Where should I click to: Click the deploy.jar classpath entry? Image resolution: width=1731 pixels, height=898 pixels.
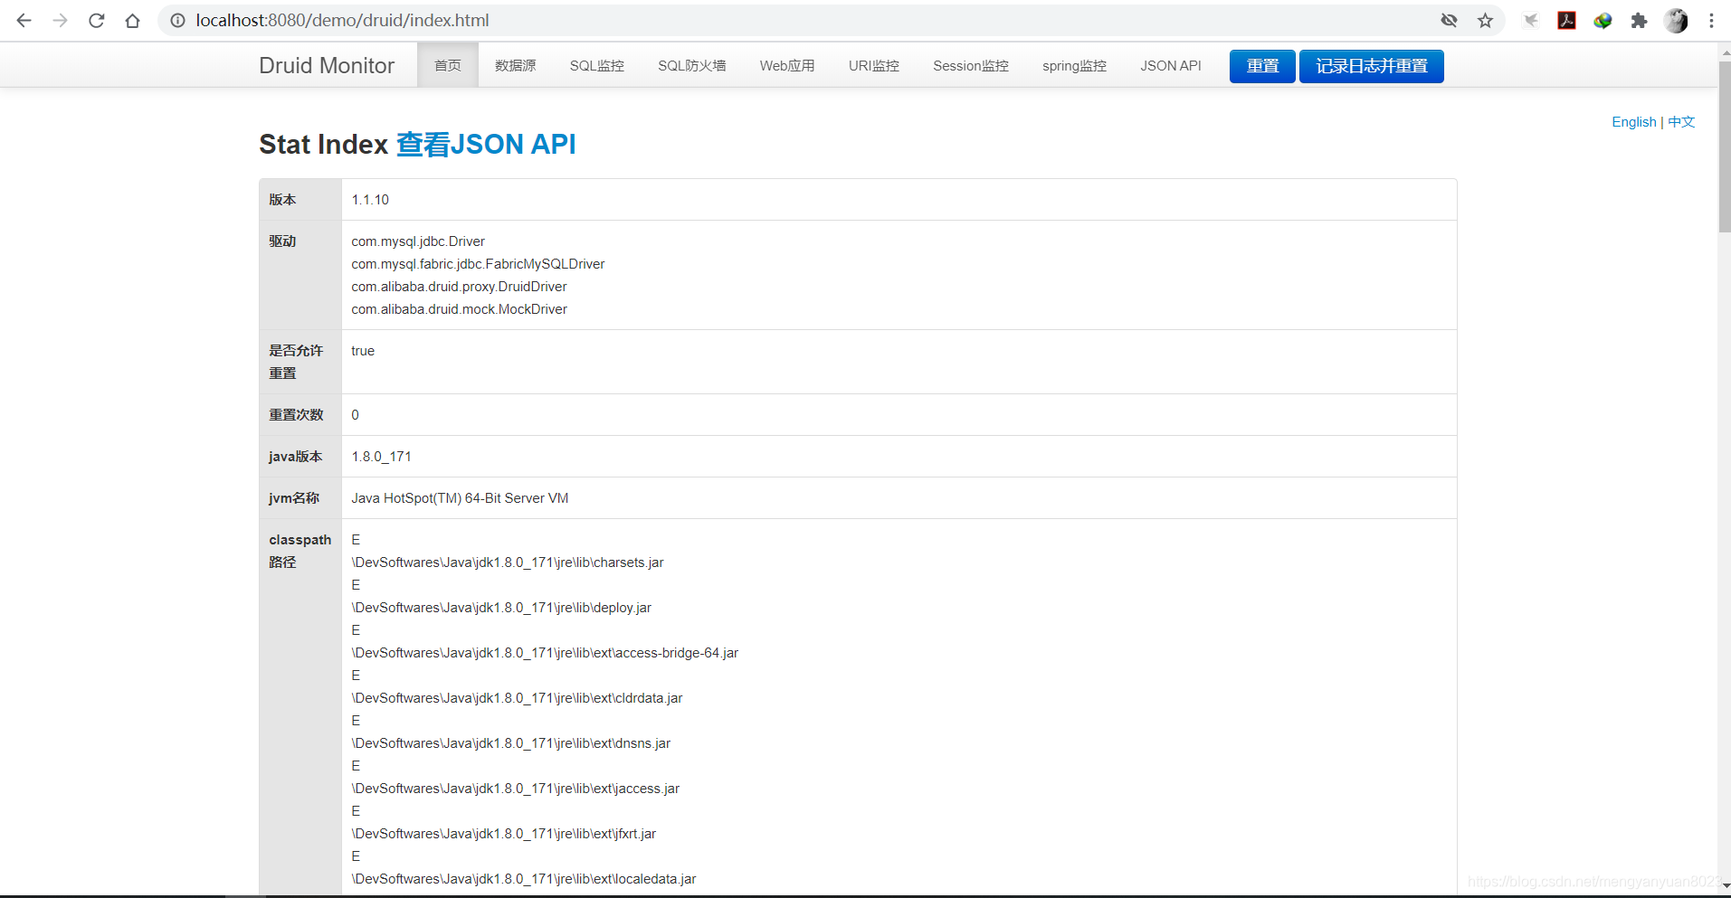point(501,608)
